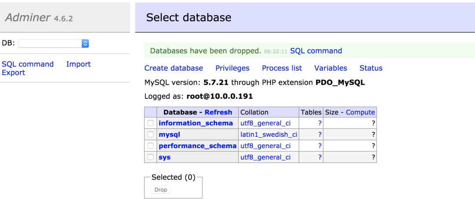Compute database sizes
This screenshot has height=199, width=475.
coord(360,112)
